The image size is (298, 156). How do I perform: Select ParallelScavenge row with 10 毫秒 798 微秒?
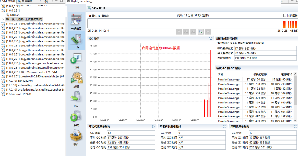tap(255, 84)
